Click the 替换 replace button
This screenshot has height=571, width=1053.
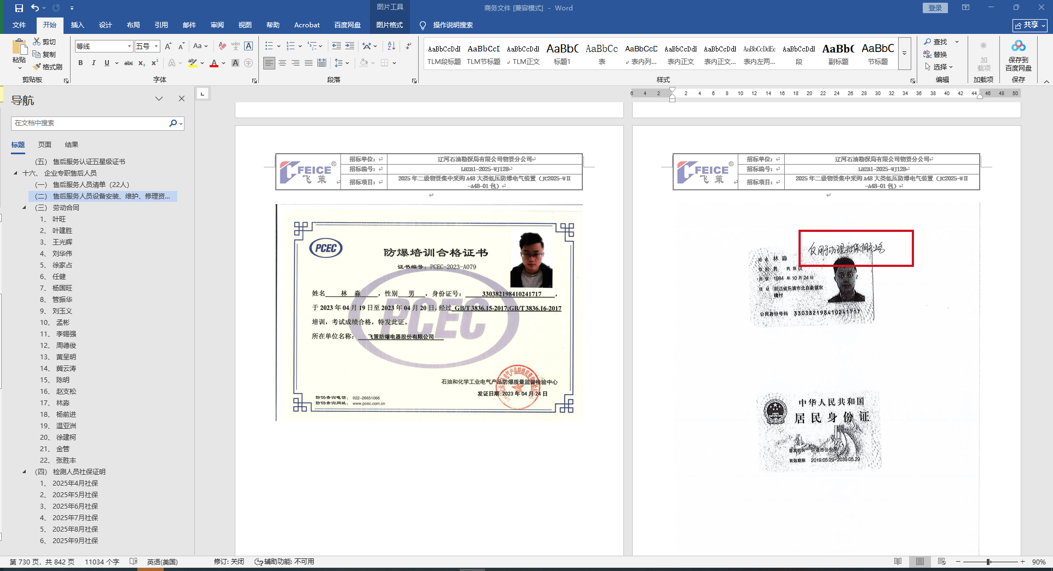(x=936, y=54)
